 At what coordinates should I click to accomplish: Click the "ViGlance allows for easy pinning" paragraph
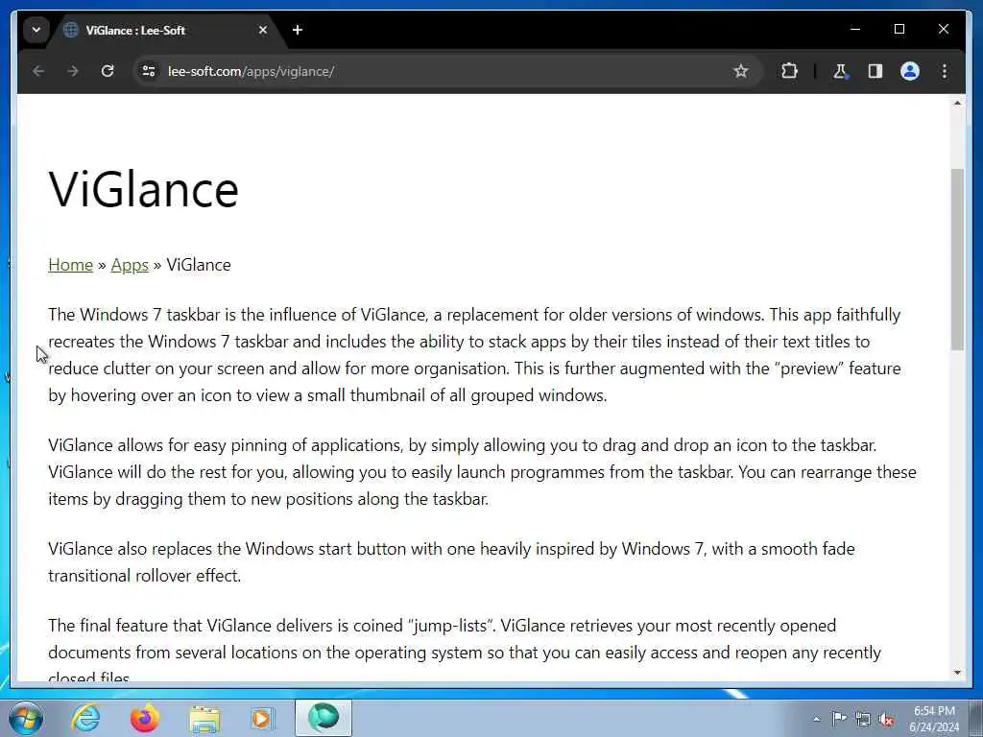(482, 472)
